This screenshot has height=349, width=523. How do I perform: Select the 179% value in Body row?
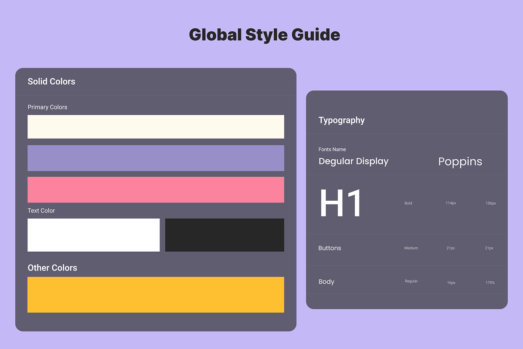490,283
